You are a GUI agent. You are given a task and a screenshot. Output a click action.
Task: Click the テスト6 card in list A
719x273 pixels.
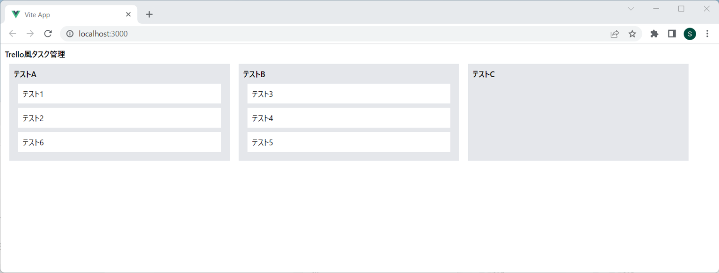(x=119, y=142)
